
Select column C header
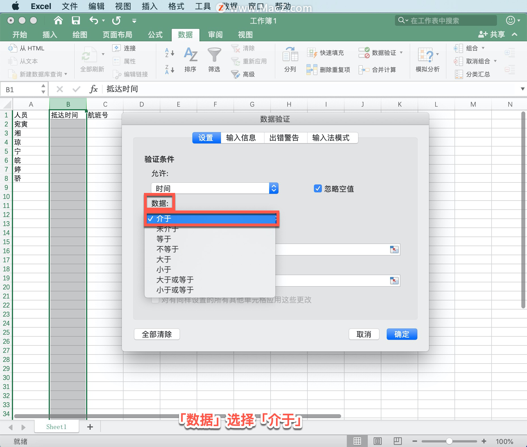click(105, 104)
